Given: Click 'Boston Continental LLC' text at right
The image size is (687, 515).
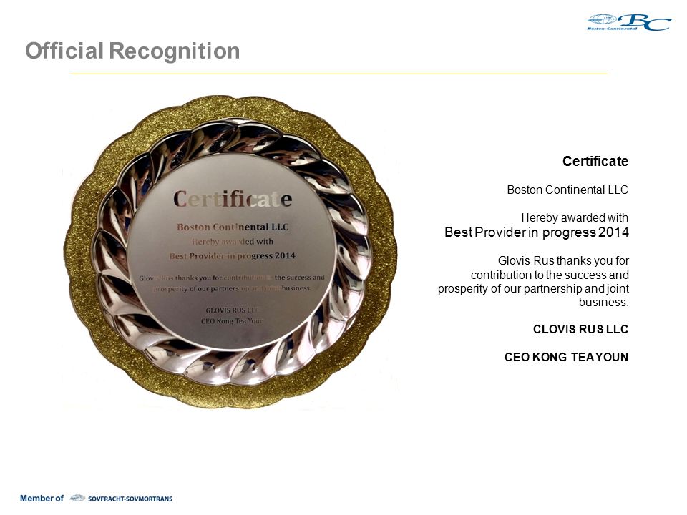Looking at the screenshot, I should tap(567, 190).
